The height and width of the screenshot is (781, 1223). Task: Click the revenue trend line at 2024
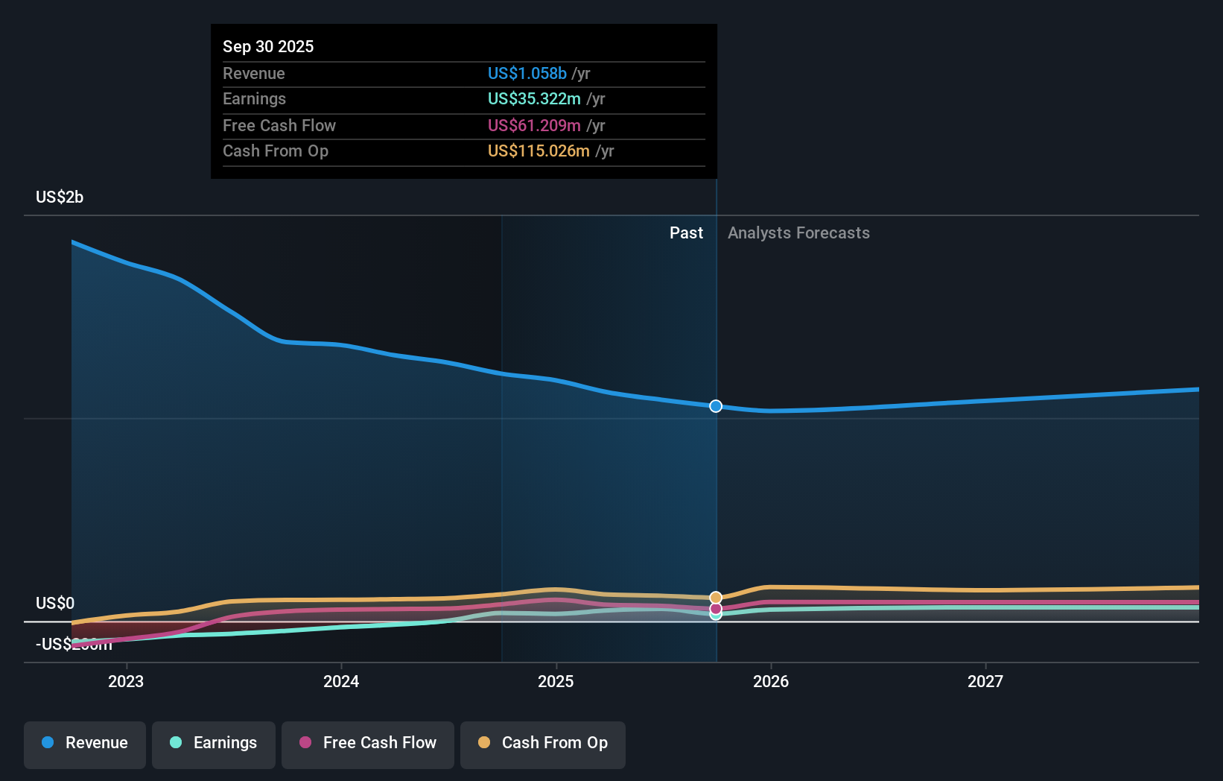point(340,344)
